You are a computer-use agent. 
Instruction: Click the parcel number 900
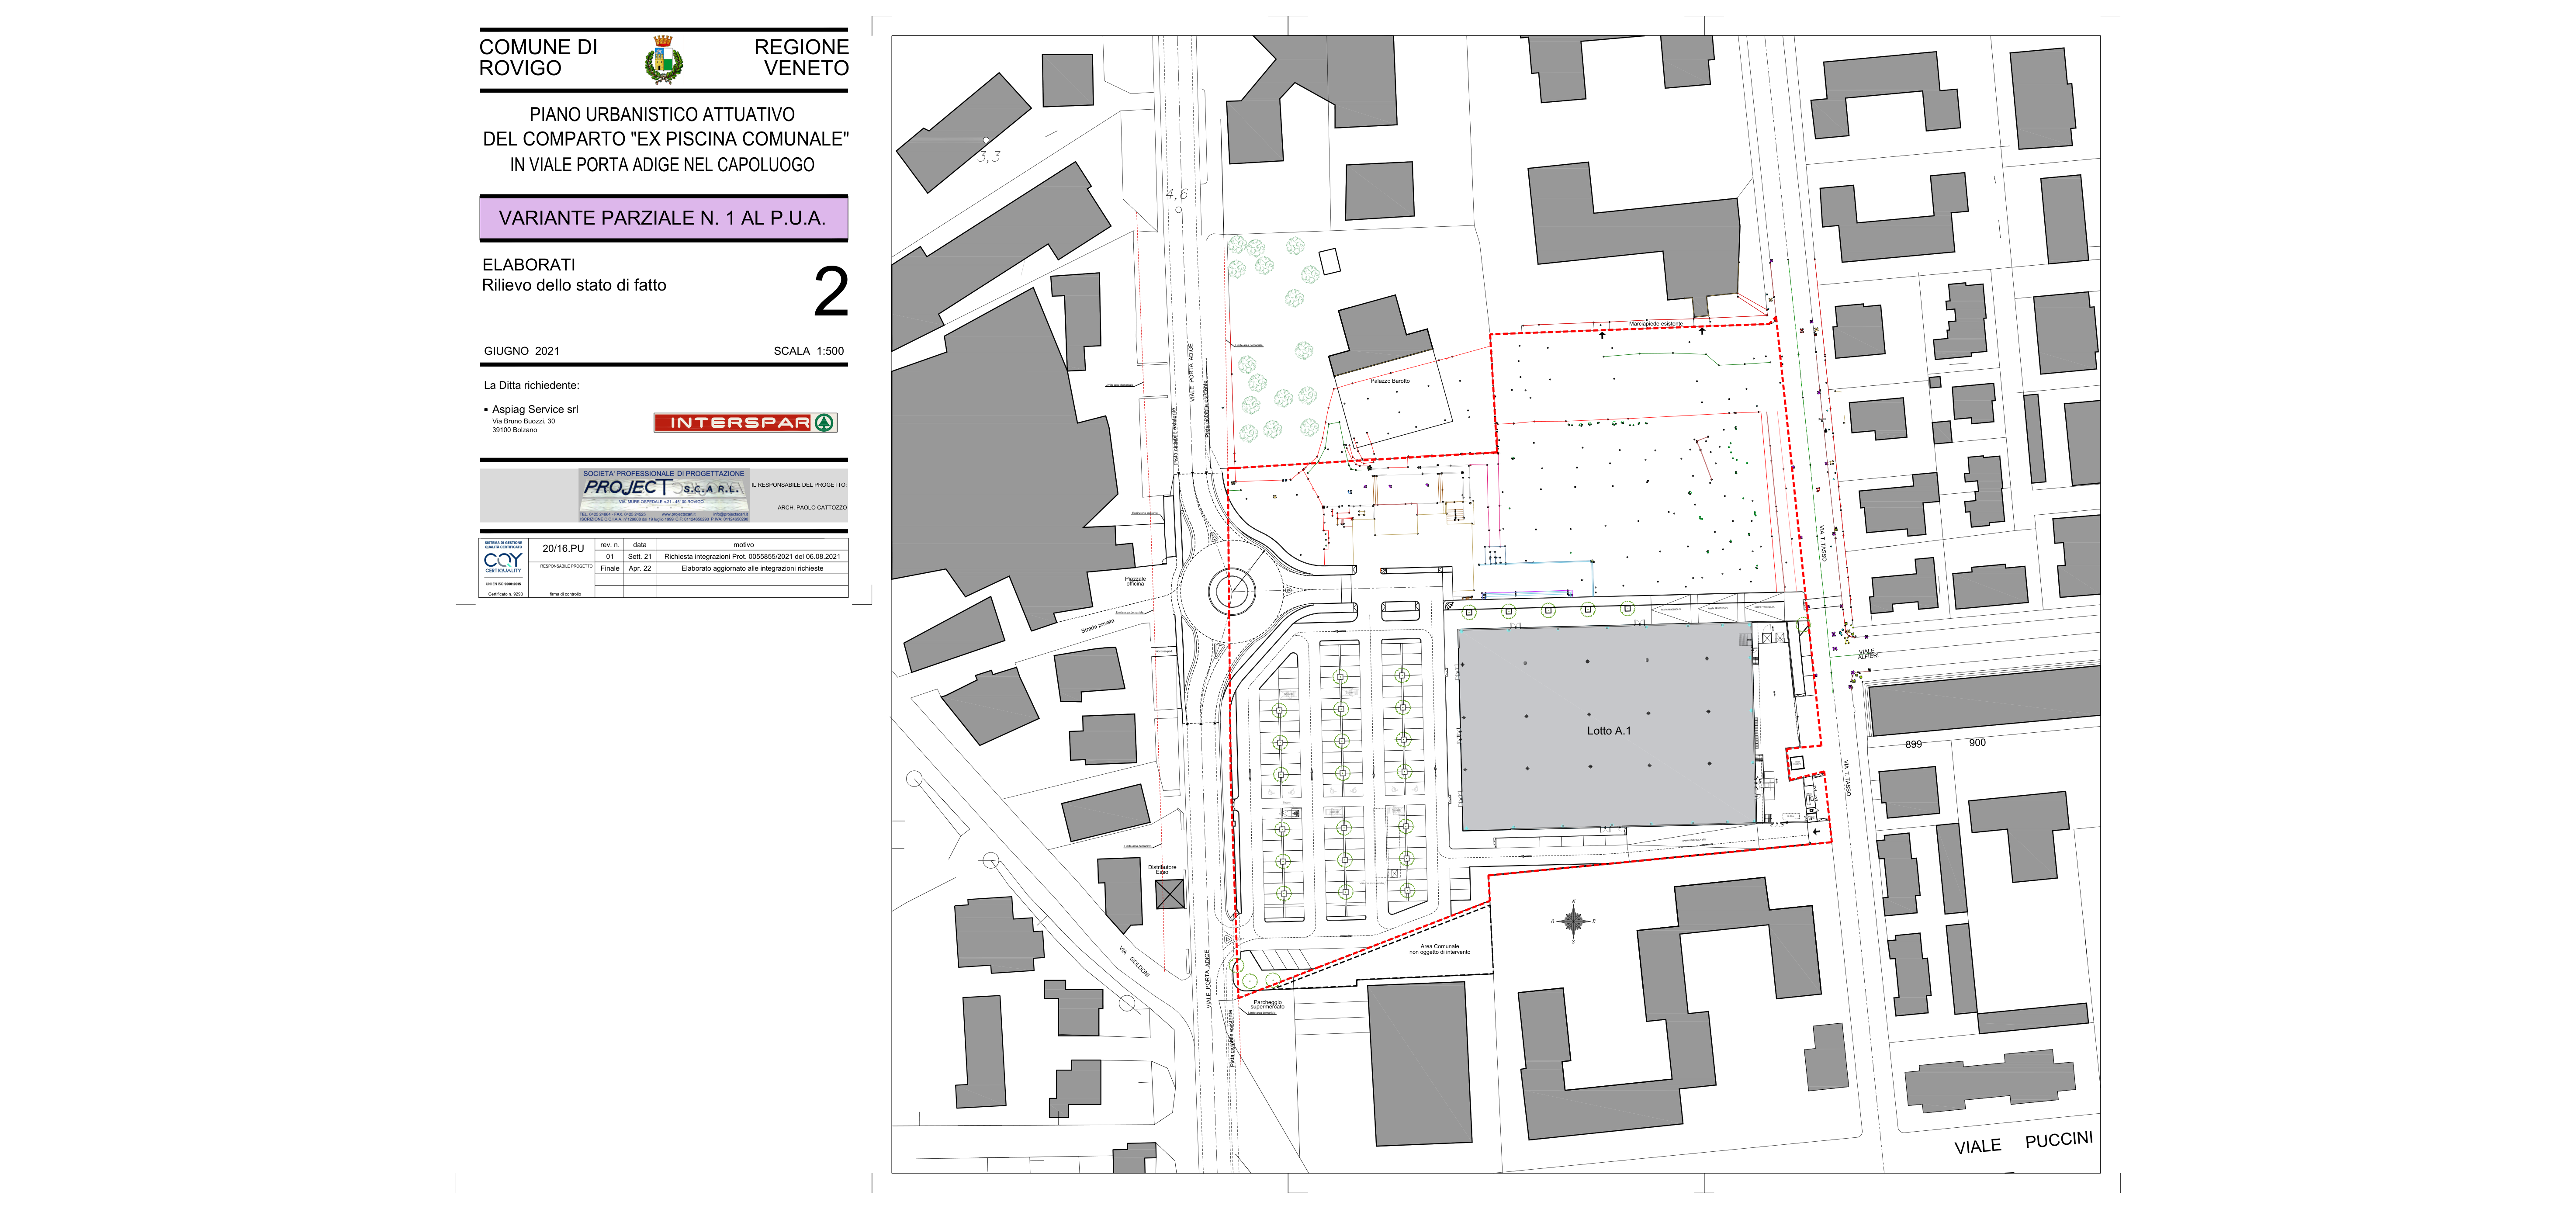pyautogui.click(x=1977, y=743)
